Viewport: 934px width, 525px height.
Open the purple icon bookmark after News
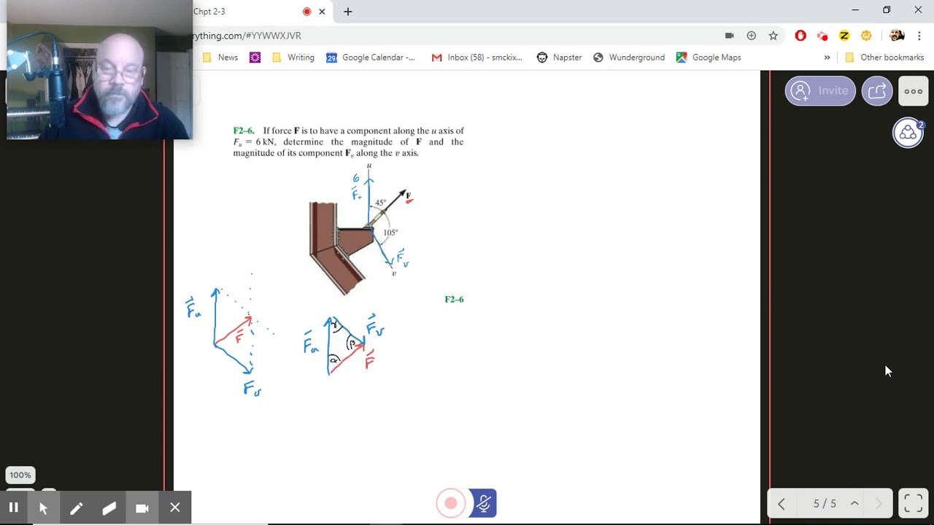tap(255, 58)
